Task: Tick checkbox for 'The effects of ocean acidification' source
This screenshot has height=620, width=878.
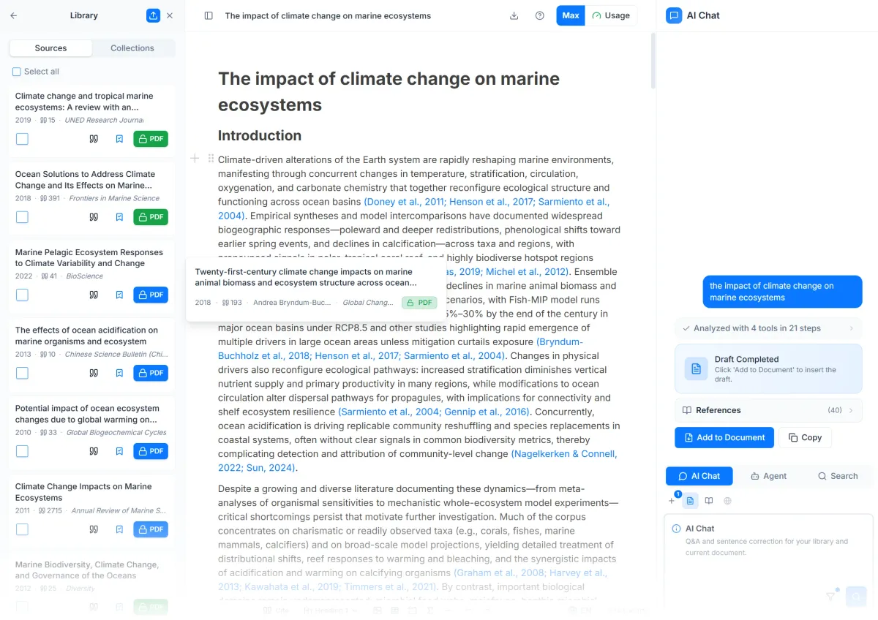Action: tap(22, 373)
